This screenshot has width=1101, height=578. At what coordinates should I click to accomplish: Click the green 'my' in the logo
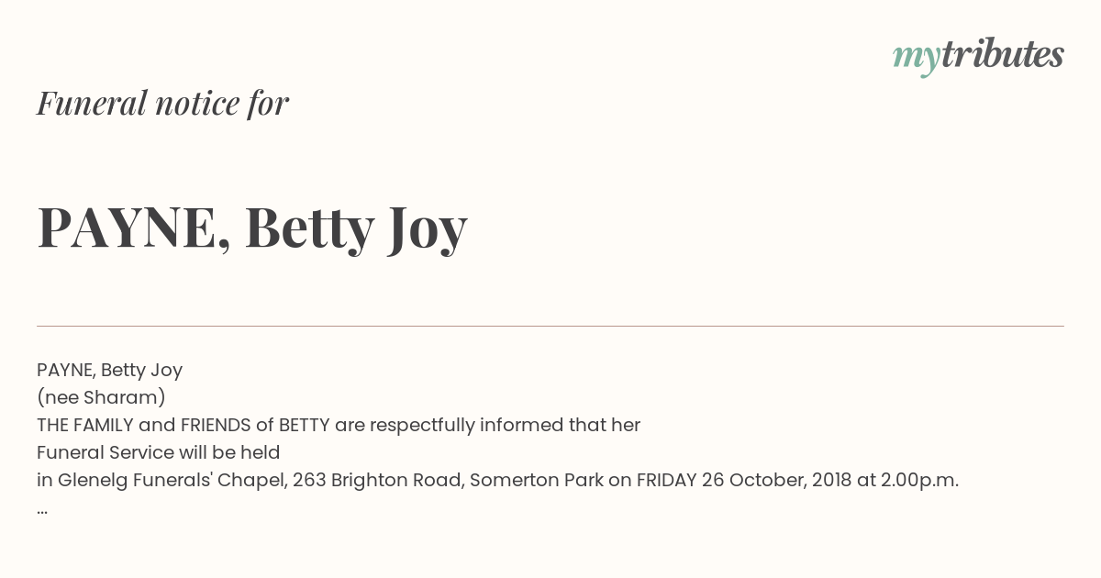pos(916,59)
